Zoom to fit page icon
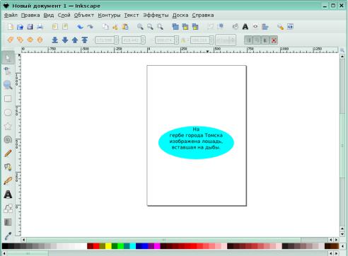This screenshot has height=256, width=348. click(x=161, y=27)
